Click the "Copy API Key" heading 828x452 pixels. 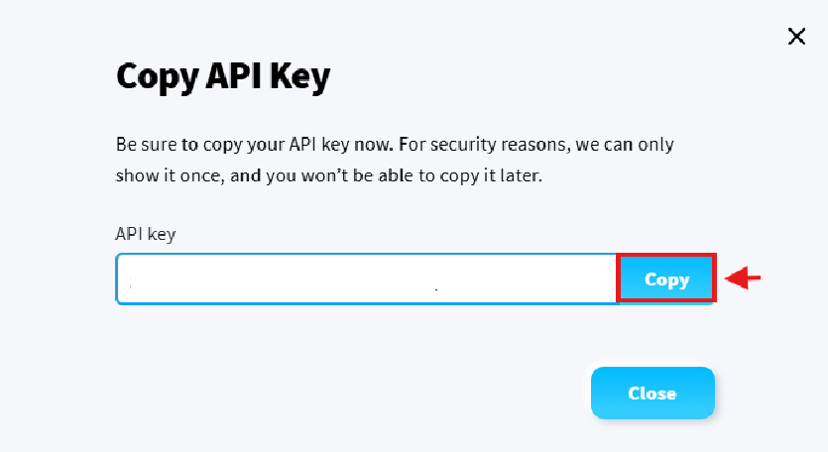pyautogui.click(x=223, y=77)
